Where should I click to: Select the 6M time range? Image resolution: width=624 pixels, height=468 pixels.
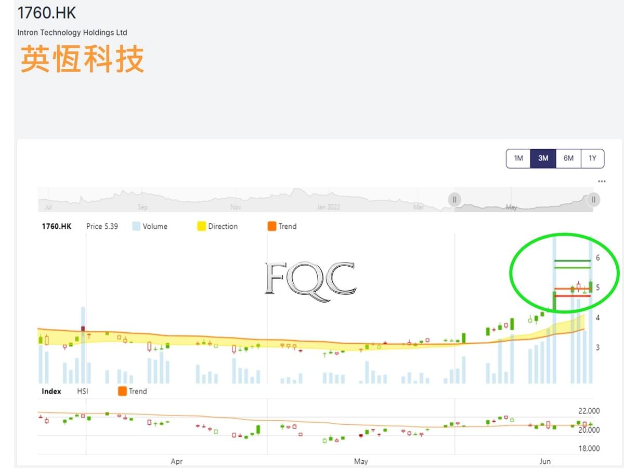(568, 159)
